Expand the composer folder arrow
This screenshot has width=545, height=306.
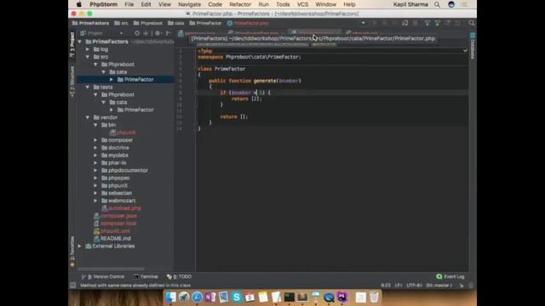(95, 140)
